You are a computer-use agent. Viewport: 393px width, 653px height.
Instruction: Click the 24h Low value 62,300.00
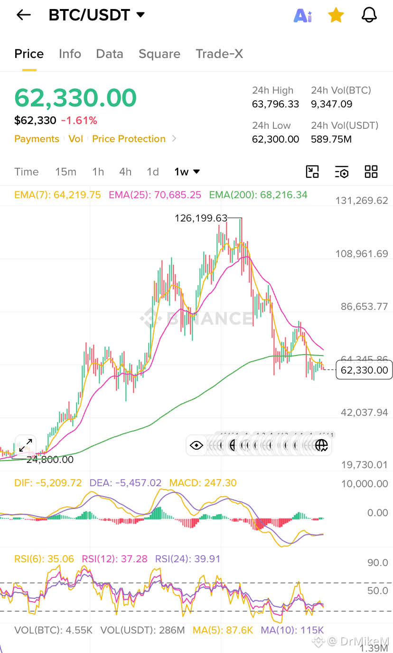[x=275, y=139]
